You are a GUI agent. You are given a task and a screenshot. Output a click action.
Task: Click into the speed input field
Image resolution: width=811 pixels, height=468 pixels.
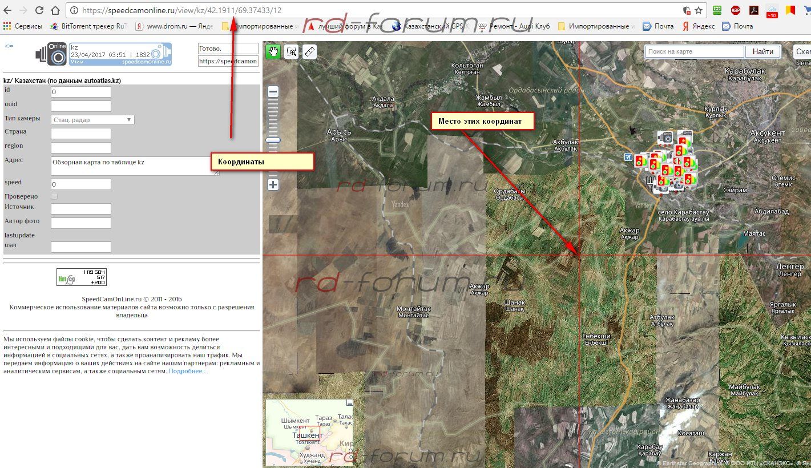80,184
